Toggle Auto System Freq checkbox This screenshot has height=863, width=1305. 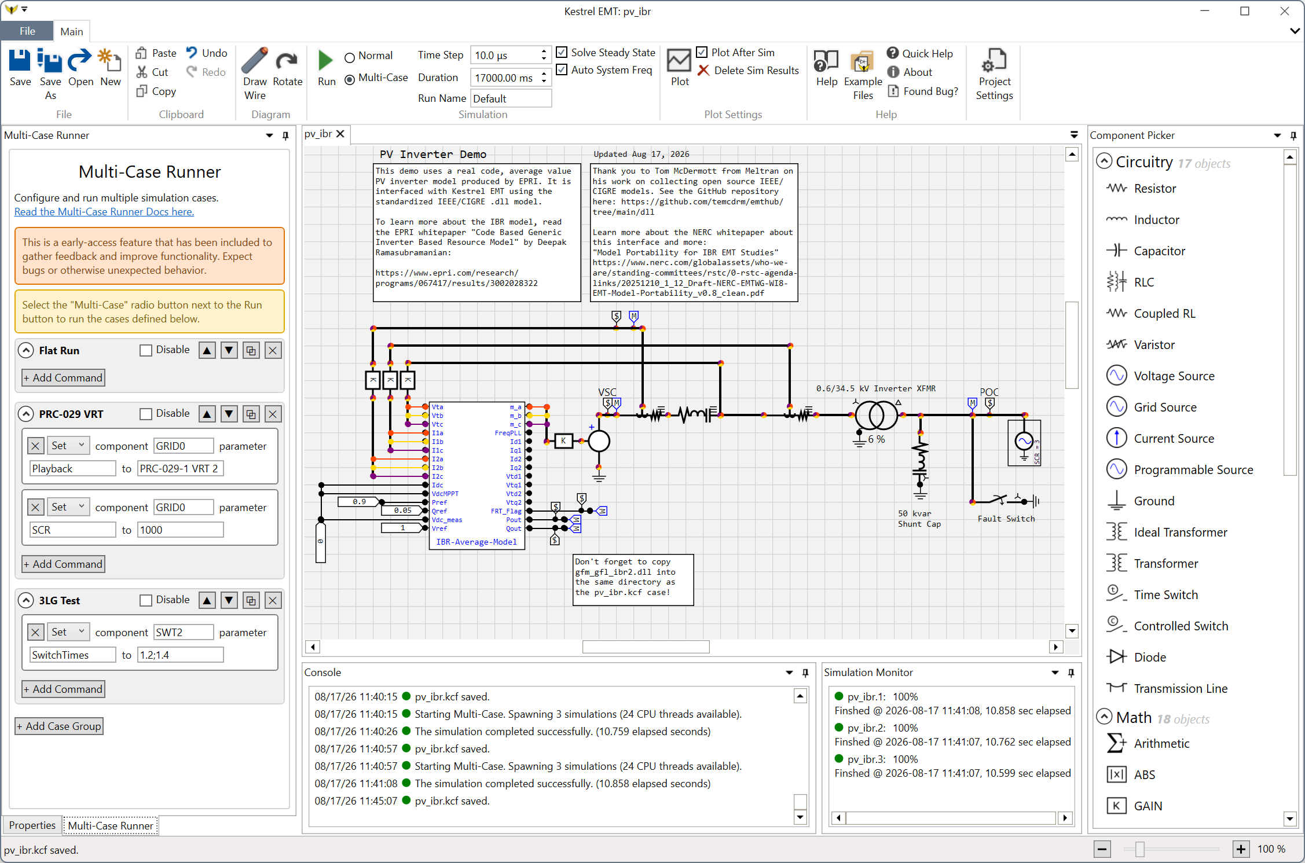(x=561, y=69)
